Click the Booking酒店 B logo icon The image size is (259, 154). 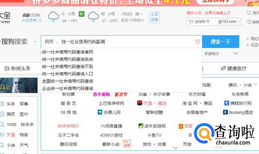225,112
